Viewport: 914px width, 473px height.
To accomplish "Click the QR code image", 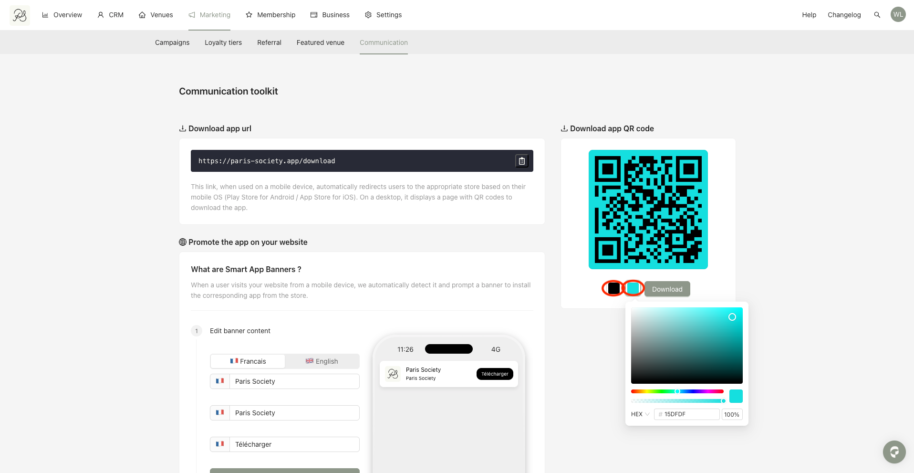I will coord(648,210).
